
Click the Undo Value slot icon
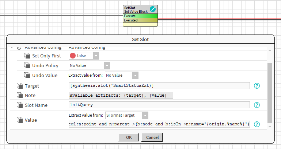pyautogui.click(x=27, y=75)
